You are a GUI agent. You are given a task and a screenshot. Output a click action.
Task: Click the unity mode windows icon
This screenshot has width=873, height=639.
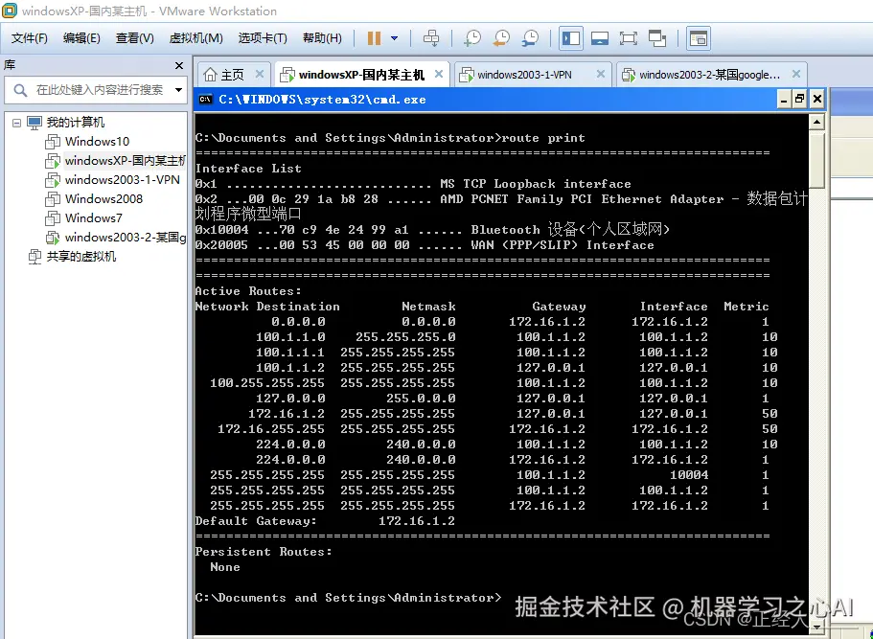point(657,38)
